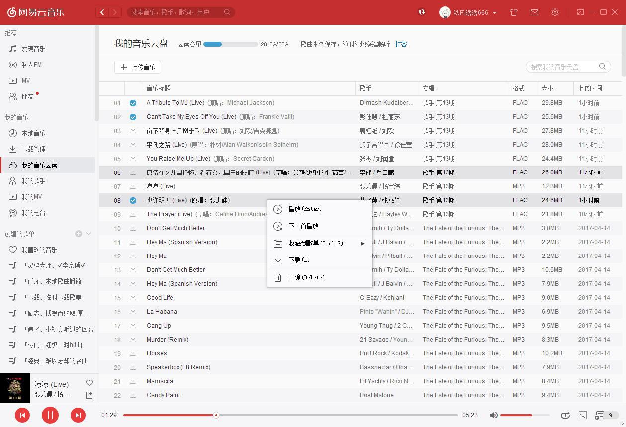
Task: Click the 扩容 link
Action: click(401, 44)
